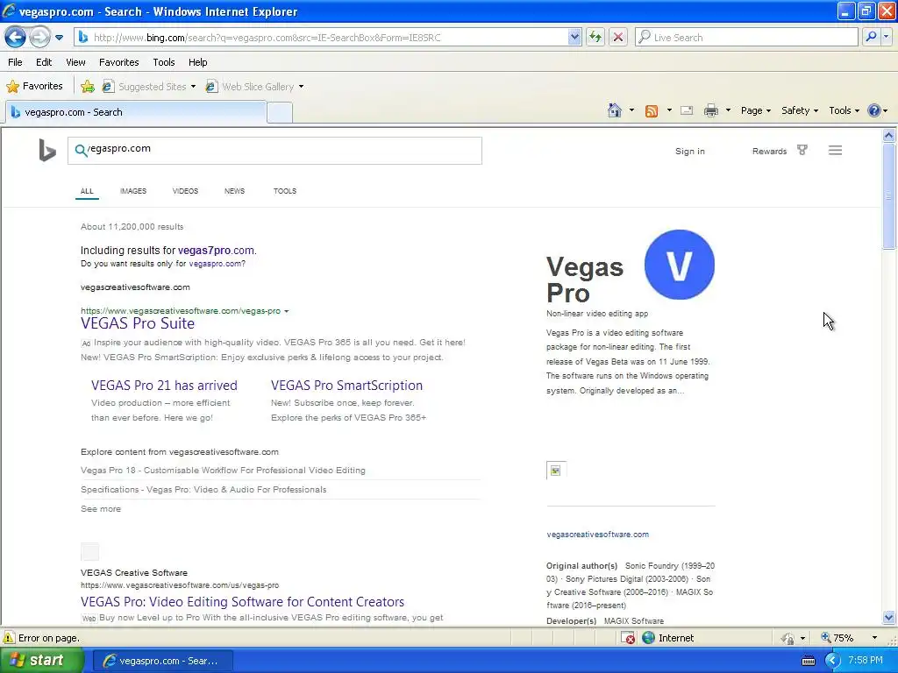898x673 pixels.
Task: Open Bing hamburger menu
Action: pos(835,151)
